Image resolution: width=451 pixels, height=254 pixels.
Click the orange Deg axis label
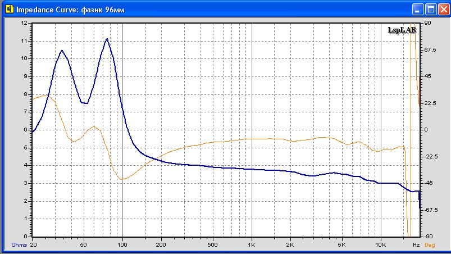point(429,245)
